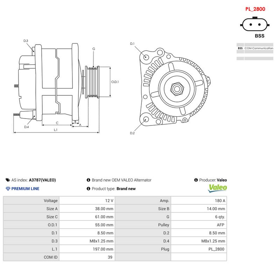The height and width of the screenshot is (264, 280).
Task: Click the alternator side-view drawing
Action: (x=56, y=82)
